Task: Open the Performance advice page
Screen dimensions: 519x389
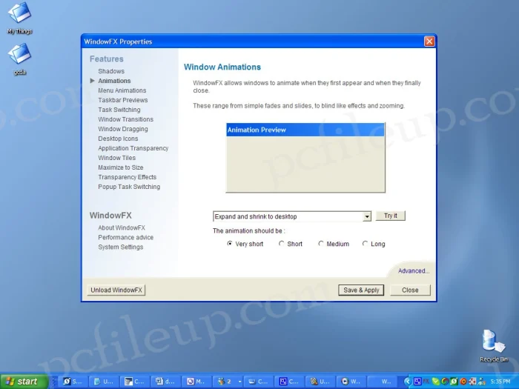Action: click(x=126, y=238)
